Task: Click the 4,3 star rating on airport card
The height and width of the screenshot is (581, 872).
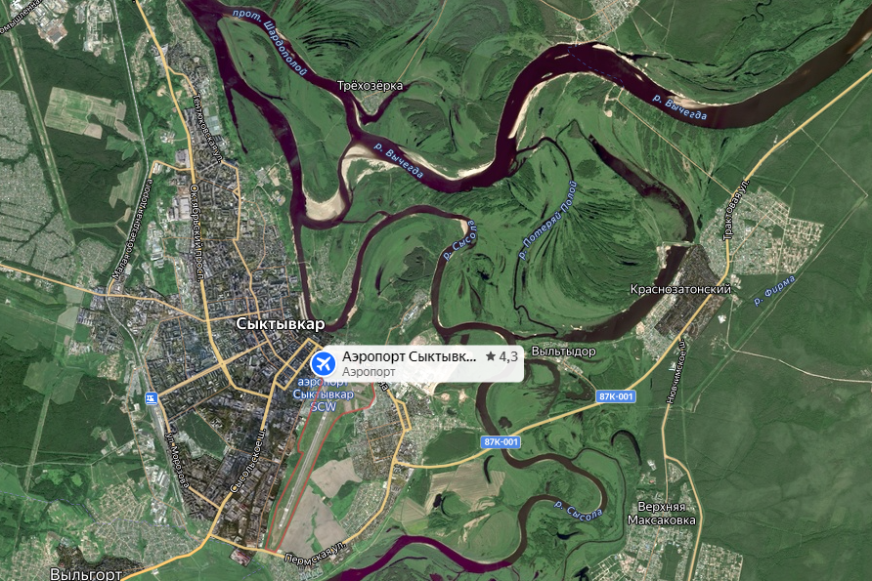Action: [502, 356]
